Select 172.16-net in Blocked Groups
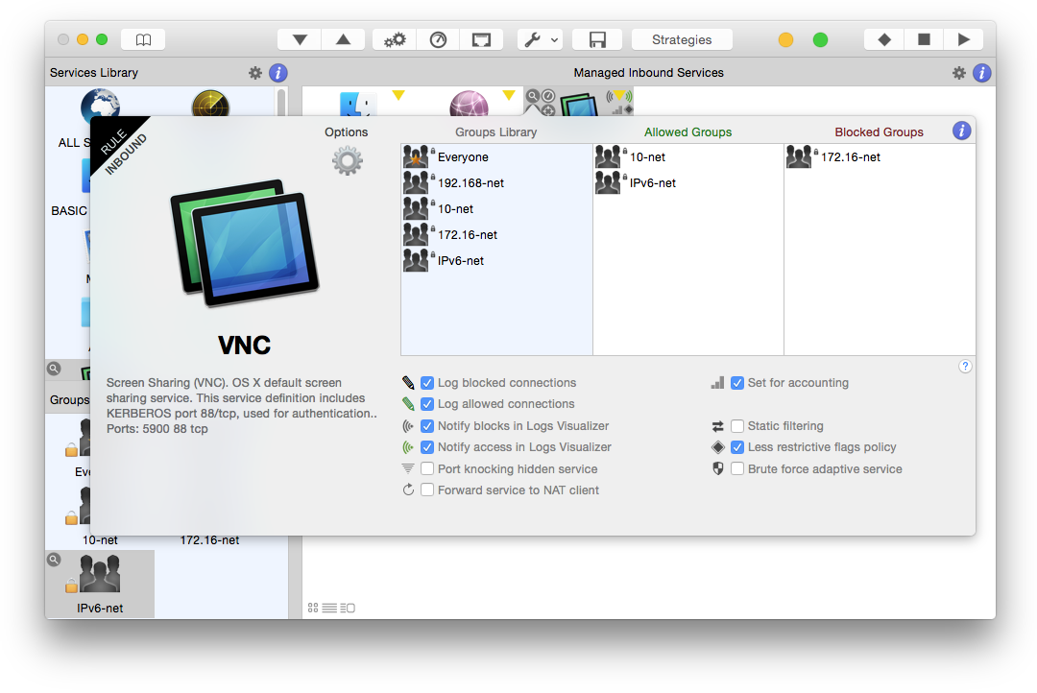1037x693 pixels. pos(850,157)
